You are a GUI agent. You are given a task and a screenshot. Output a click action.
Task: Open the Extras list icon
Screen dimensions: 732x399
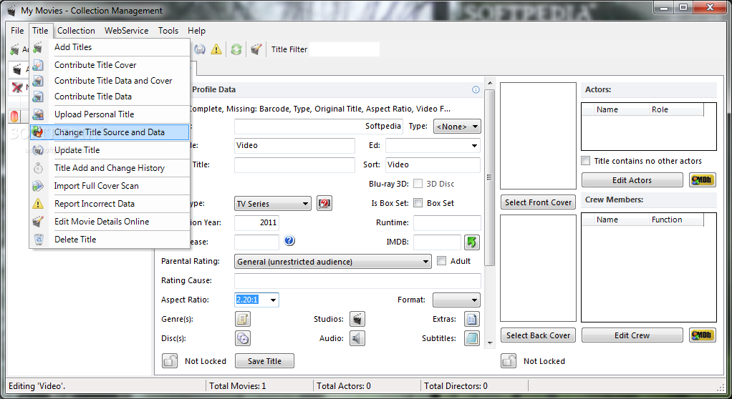pyautogui.click(x=472, y=320)
